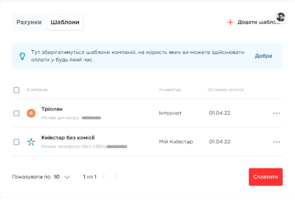This screenshot has width=295, height=203.
Task: Click the orange Тріолан company icon
Action: (31, 114)
